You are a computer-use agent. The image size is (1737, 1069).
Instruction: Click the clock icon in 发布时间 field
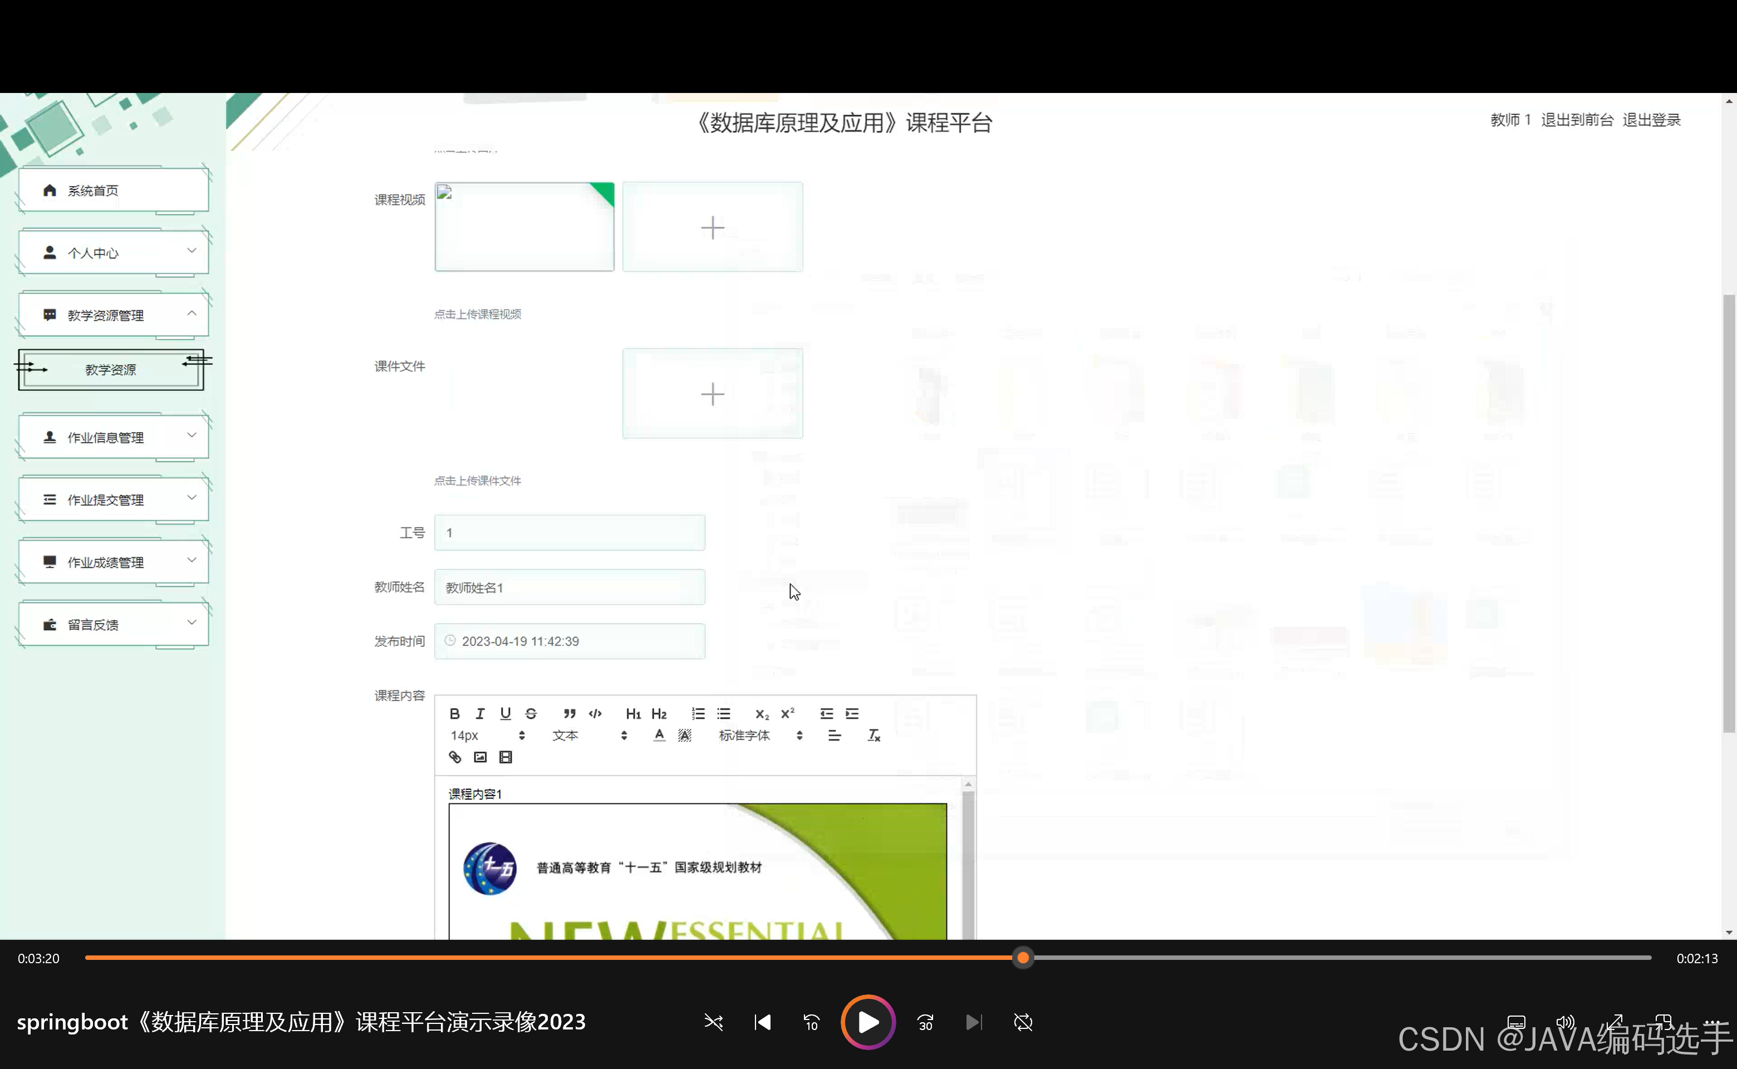point(450,640)
